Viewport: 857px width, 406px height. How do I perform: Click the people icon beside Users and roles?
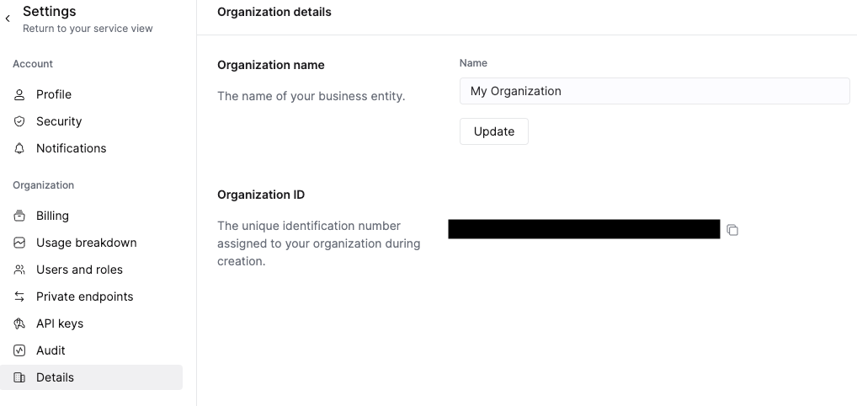coord(19,270)
